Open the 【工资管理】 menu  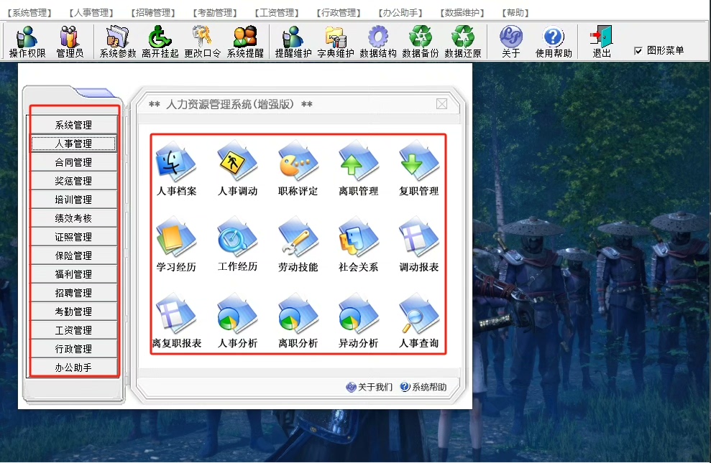(276, 13)
